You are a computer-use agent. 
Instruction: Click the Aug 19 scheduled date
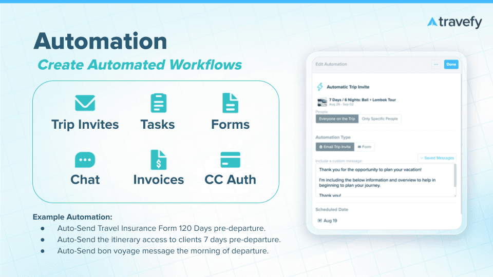[x=330, y=221]
